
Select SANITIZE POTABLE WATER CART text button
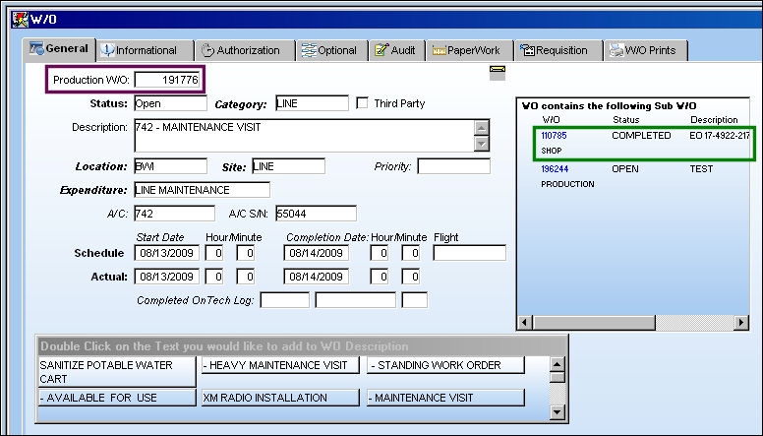[117, 372]
